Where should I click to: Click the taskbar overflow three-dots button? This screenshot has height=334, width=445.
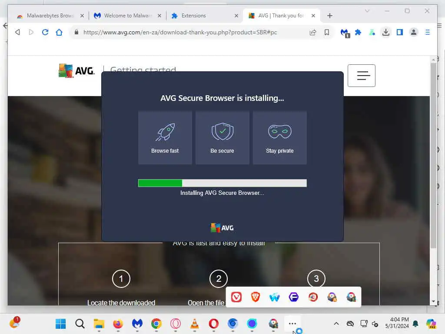pyautogui.click(x=292, y=324)
